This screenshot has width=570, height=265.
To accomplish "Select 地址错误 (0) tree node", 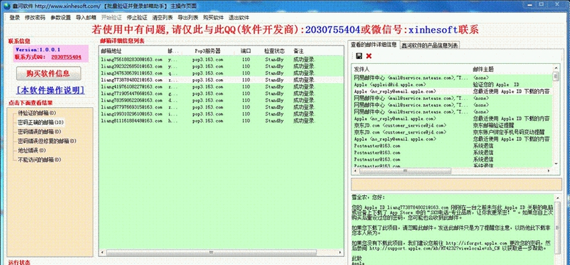I will [32, 150].
